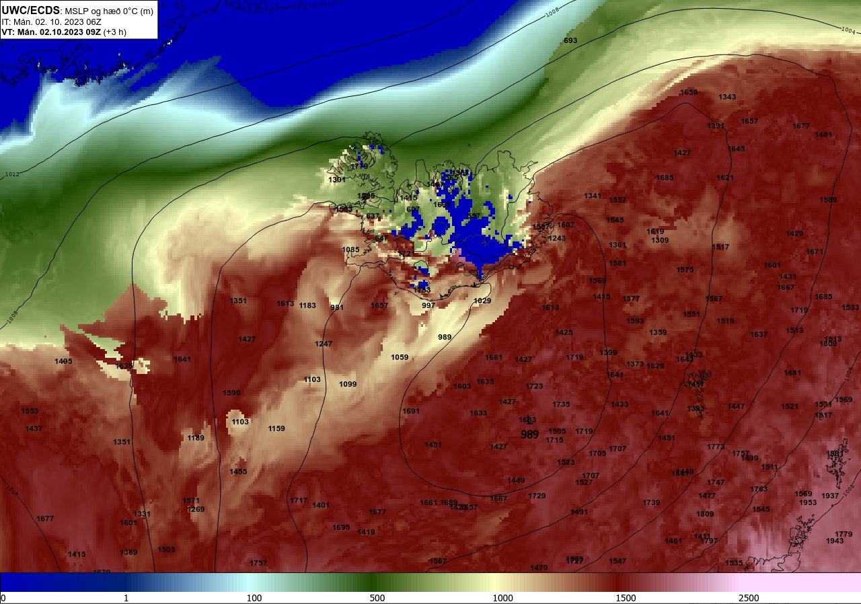Click the 1533 height value
This screenshot has width=861, height=604.
coord(850,307)
